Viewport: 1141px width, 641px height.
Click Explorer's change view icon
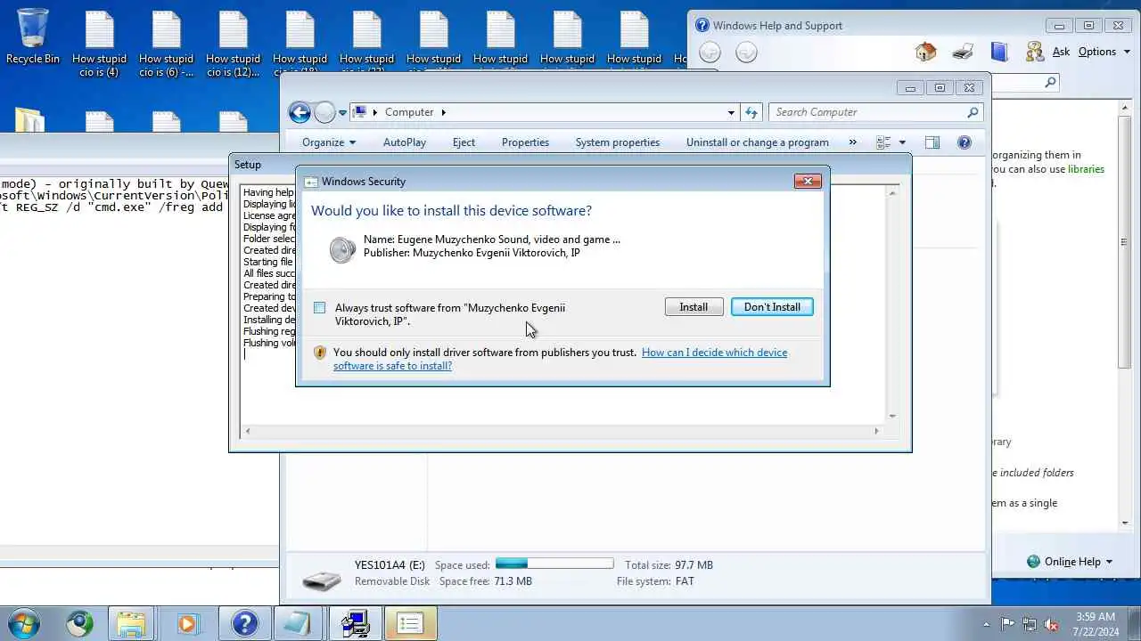tap(883, 142)
